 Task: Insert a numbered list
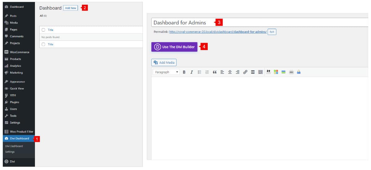[207, 72]
